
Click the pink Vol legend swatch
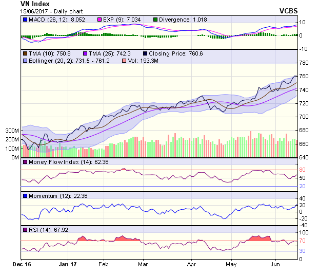[123, 61]
